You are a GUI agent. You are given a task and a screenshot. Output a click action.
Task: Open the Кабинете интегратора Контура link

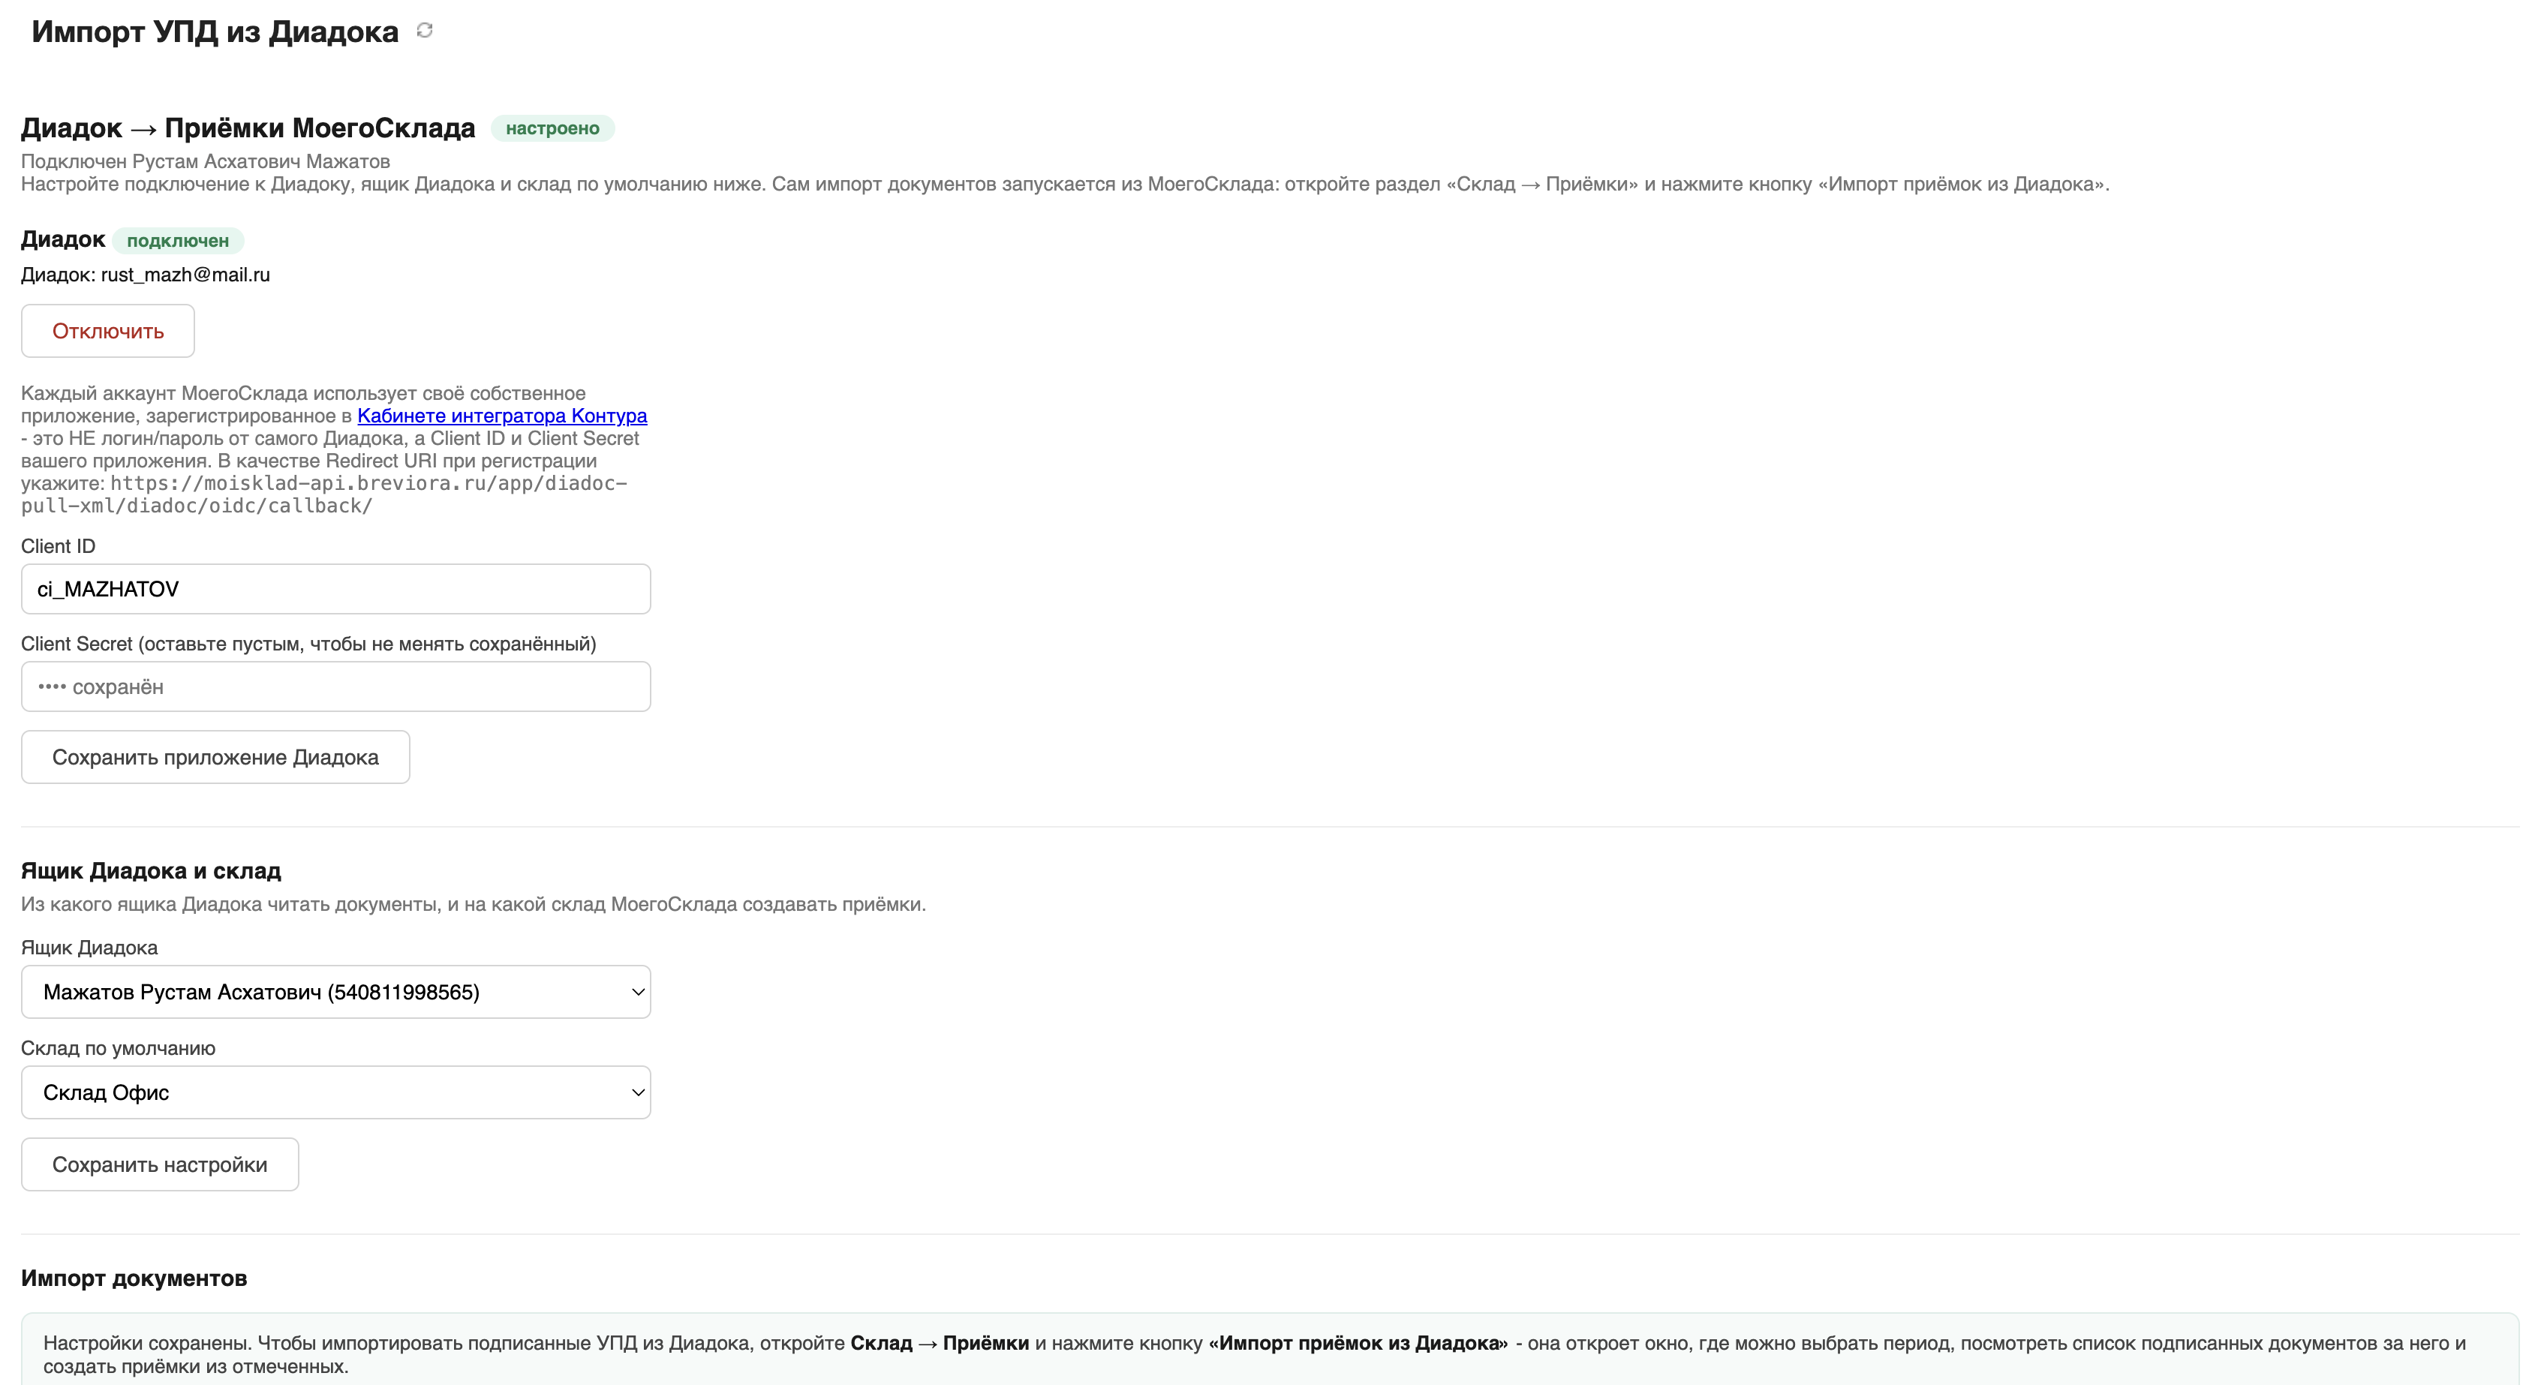[x=503, y=416]
